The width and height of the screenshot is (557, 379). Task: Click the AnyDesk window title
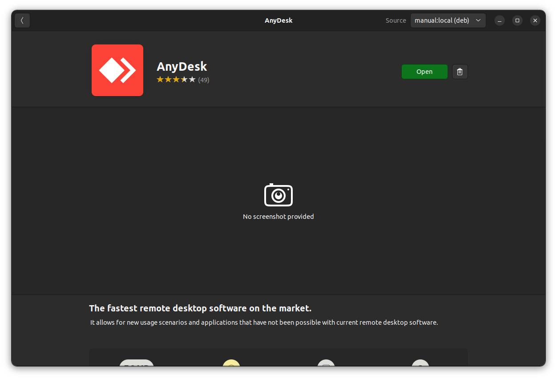pyautogui.click(x=278, y=20)
